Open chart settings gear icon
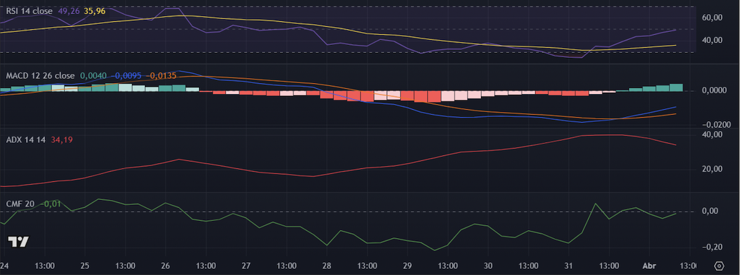This screenshot has width=740, height=275. [x=718, y=266]
